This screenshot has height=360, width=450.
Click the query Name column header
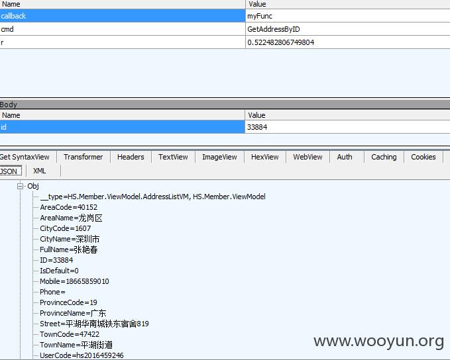point(123,4)
